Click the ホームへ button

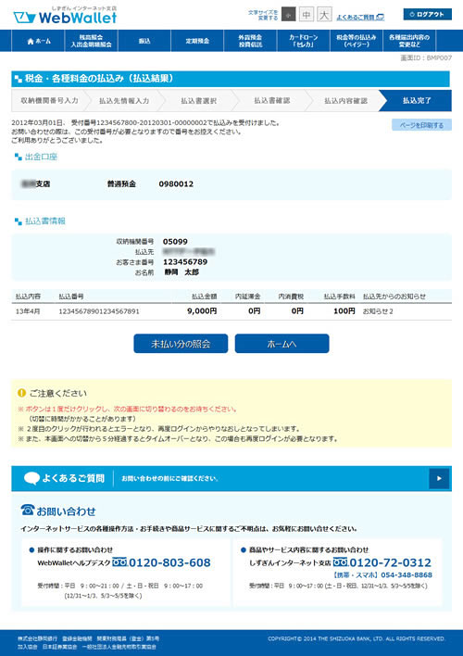pos(282,344)
